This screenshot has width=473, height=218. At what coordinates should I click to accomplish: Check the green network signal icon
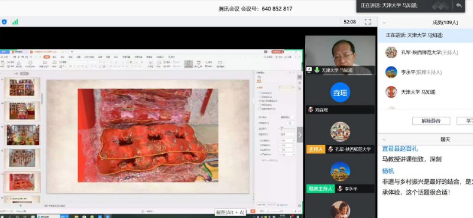click(x=15, y=22)
